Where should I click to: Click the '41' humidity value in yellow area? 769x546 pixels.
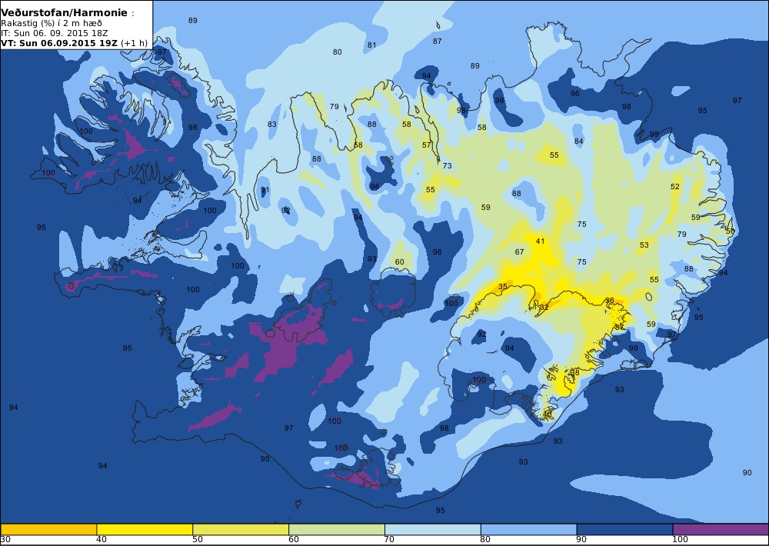point(540,241)
